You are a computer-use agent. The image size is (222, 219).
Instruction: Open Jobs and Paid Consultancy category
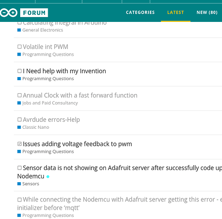coord(50,103)
